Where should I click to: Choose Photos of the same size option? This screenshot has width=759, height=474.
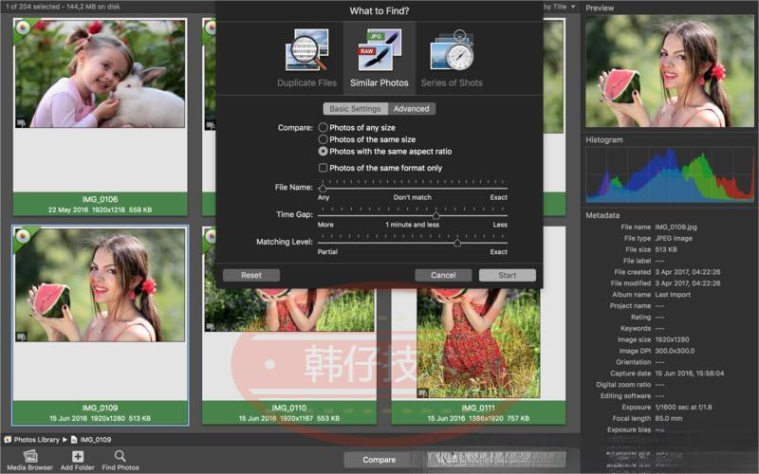323,139
